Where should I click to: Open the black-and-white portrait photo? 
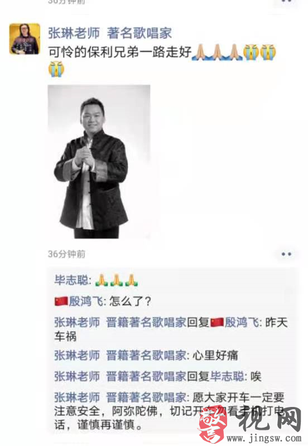[x=99, y=162]
